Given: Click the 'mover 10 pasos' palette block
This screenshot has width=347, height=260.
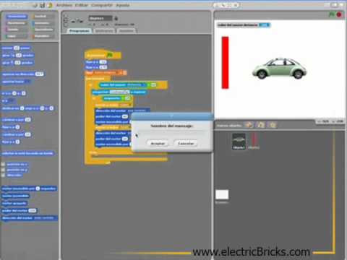Looking at the screenshot, I should (16, 48).
